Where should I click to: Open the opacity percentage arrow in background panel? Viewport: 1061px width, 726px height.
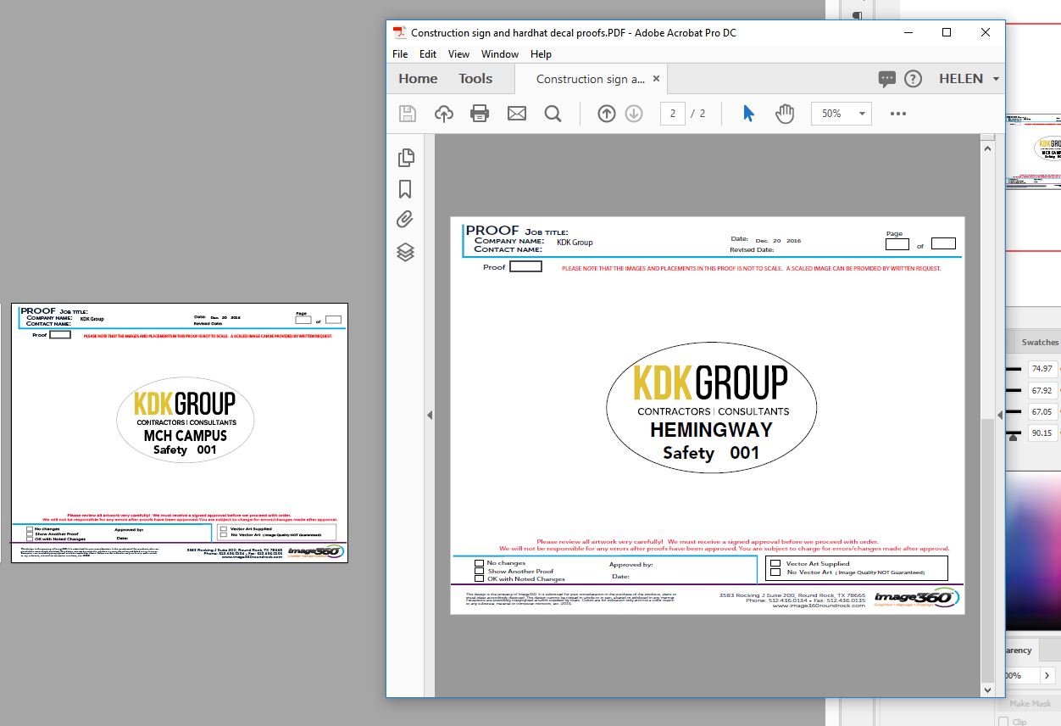point(1048,676)
